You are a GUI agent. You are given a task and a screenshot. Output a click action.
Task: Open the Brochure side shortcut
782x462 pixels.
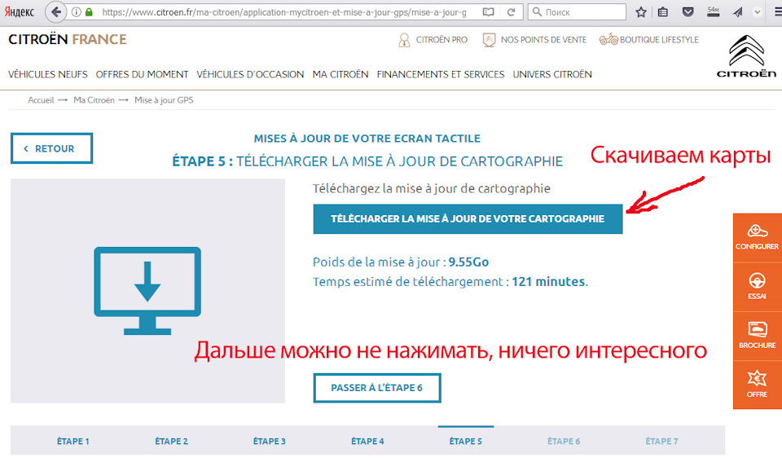click(757, 336)
